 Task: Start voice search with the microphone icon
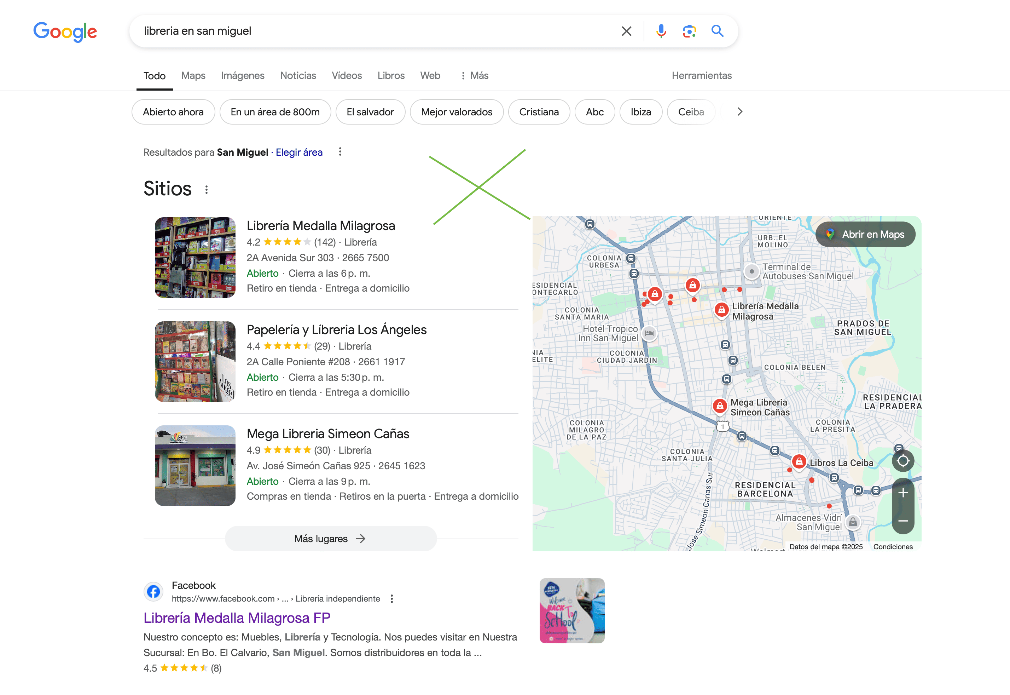click(x=661, y=31)
